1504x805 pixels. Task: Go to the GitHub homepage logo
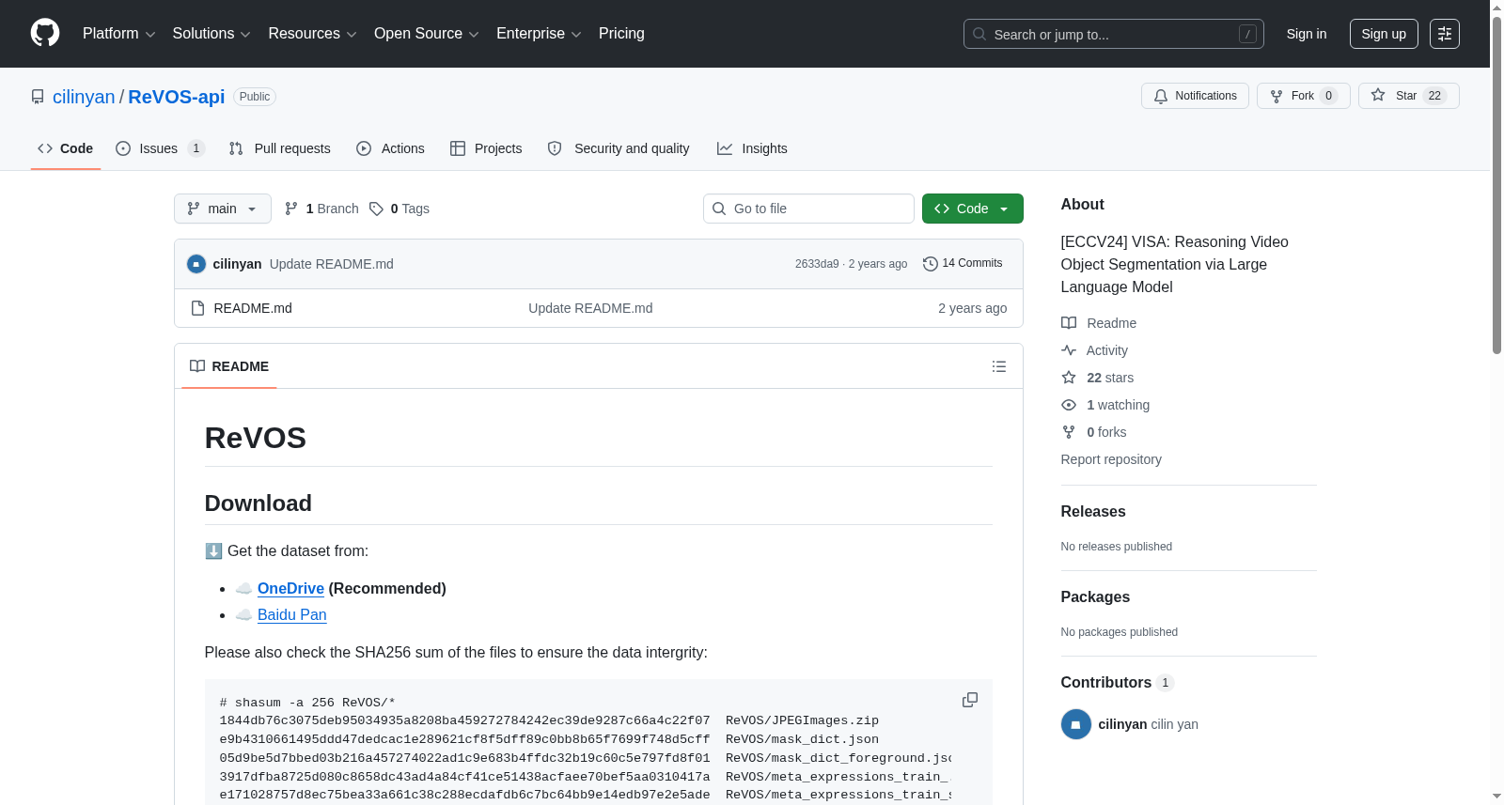[45, 34]
